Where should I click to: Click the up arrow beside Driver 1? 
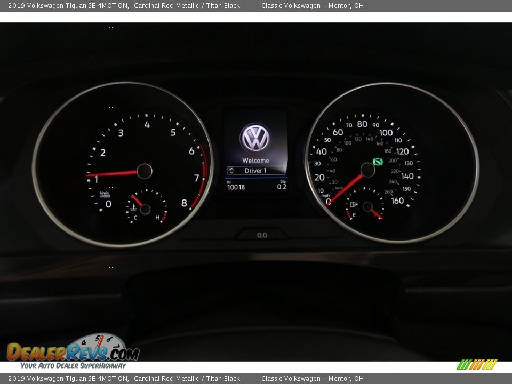[x=232, y=168]
